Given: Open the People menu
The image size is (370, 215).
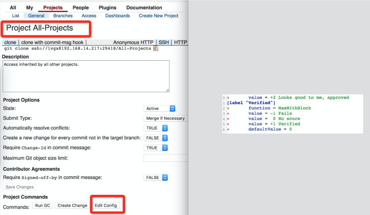Looking at the screenshot, I should coord(81,8).
